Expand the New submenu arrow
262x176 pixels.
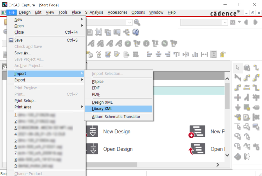click(x=82, y=19)
